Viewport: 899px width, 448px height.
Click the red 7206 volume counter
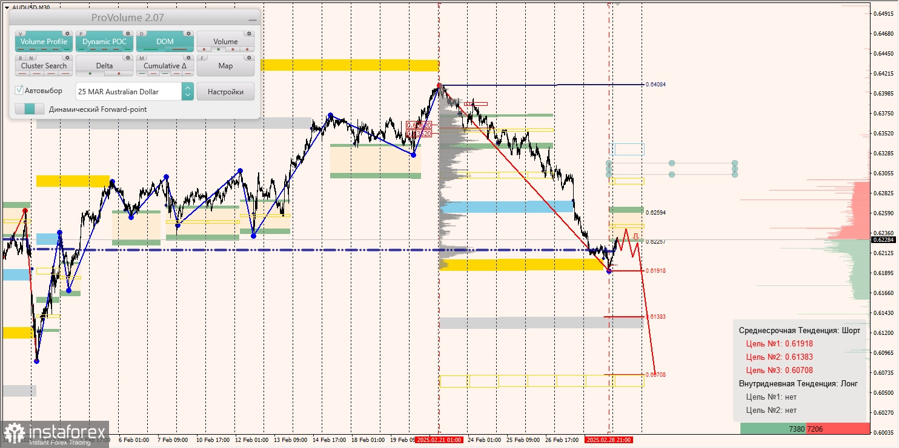pos(838,429)
